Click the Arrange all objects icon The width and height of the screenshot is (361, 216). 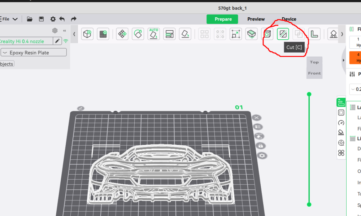click(169, 34)
